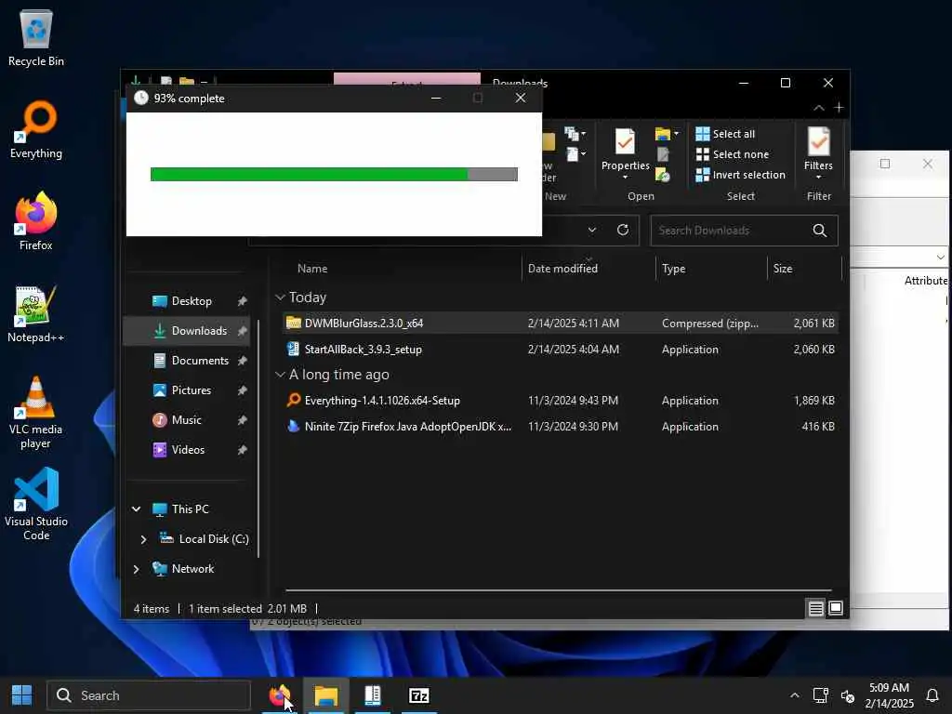Collapse the A long time ago group
This screenshot has width=952, height=714.
click(x=280, y=375)
